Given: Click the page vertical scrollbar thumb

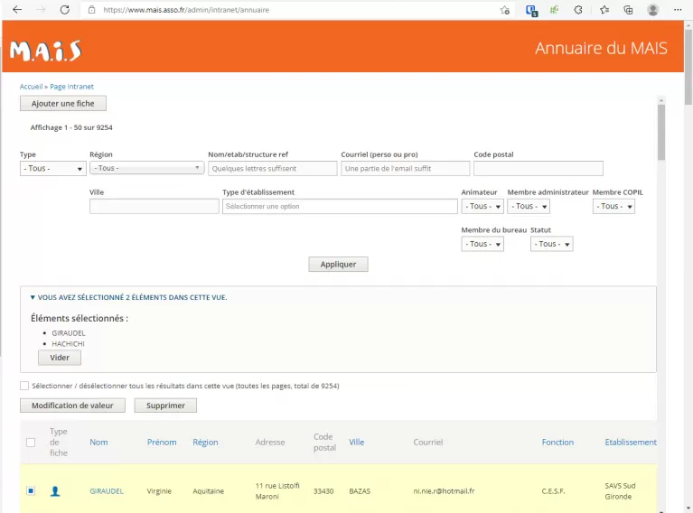Looking at the screenshot, I should tap(688, 66).
